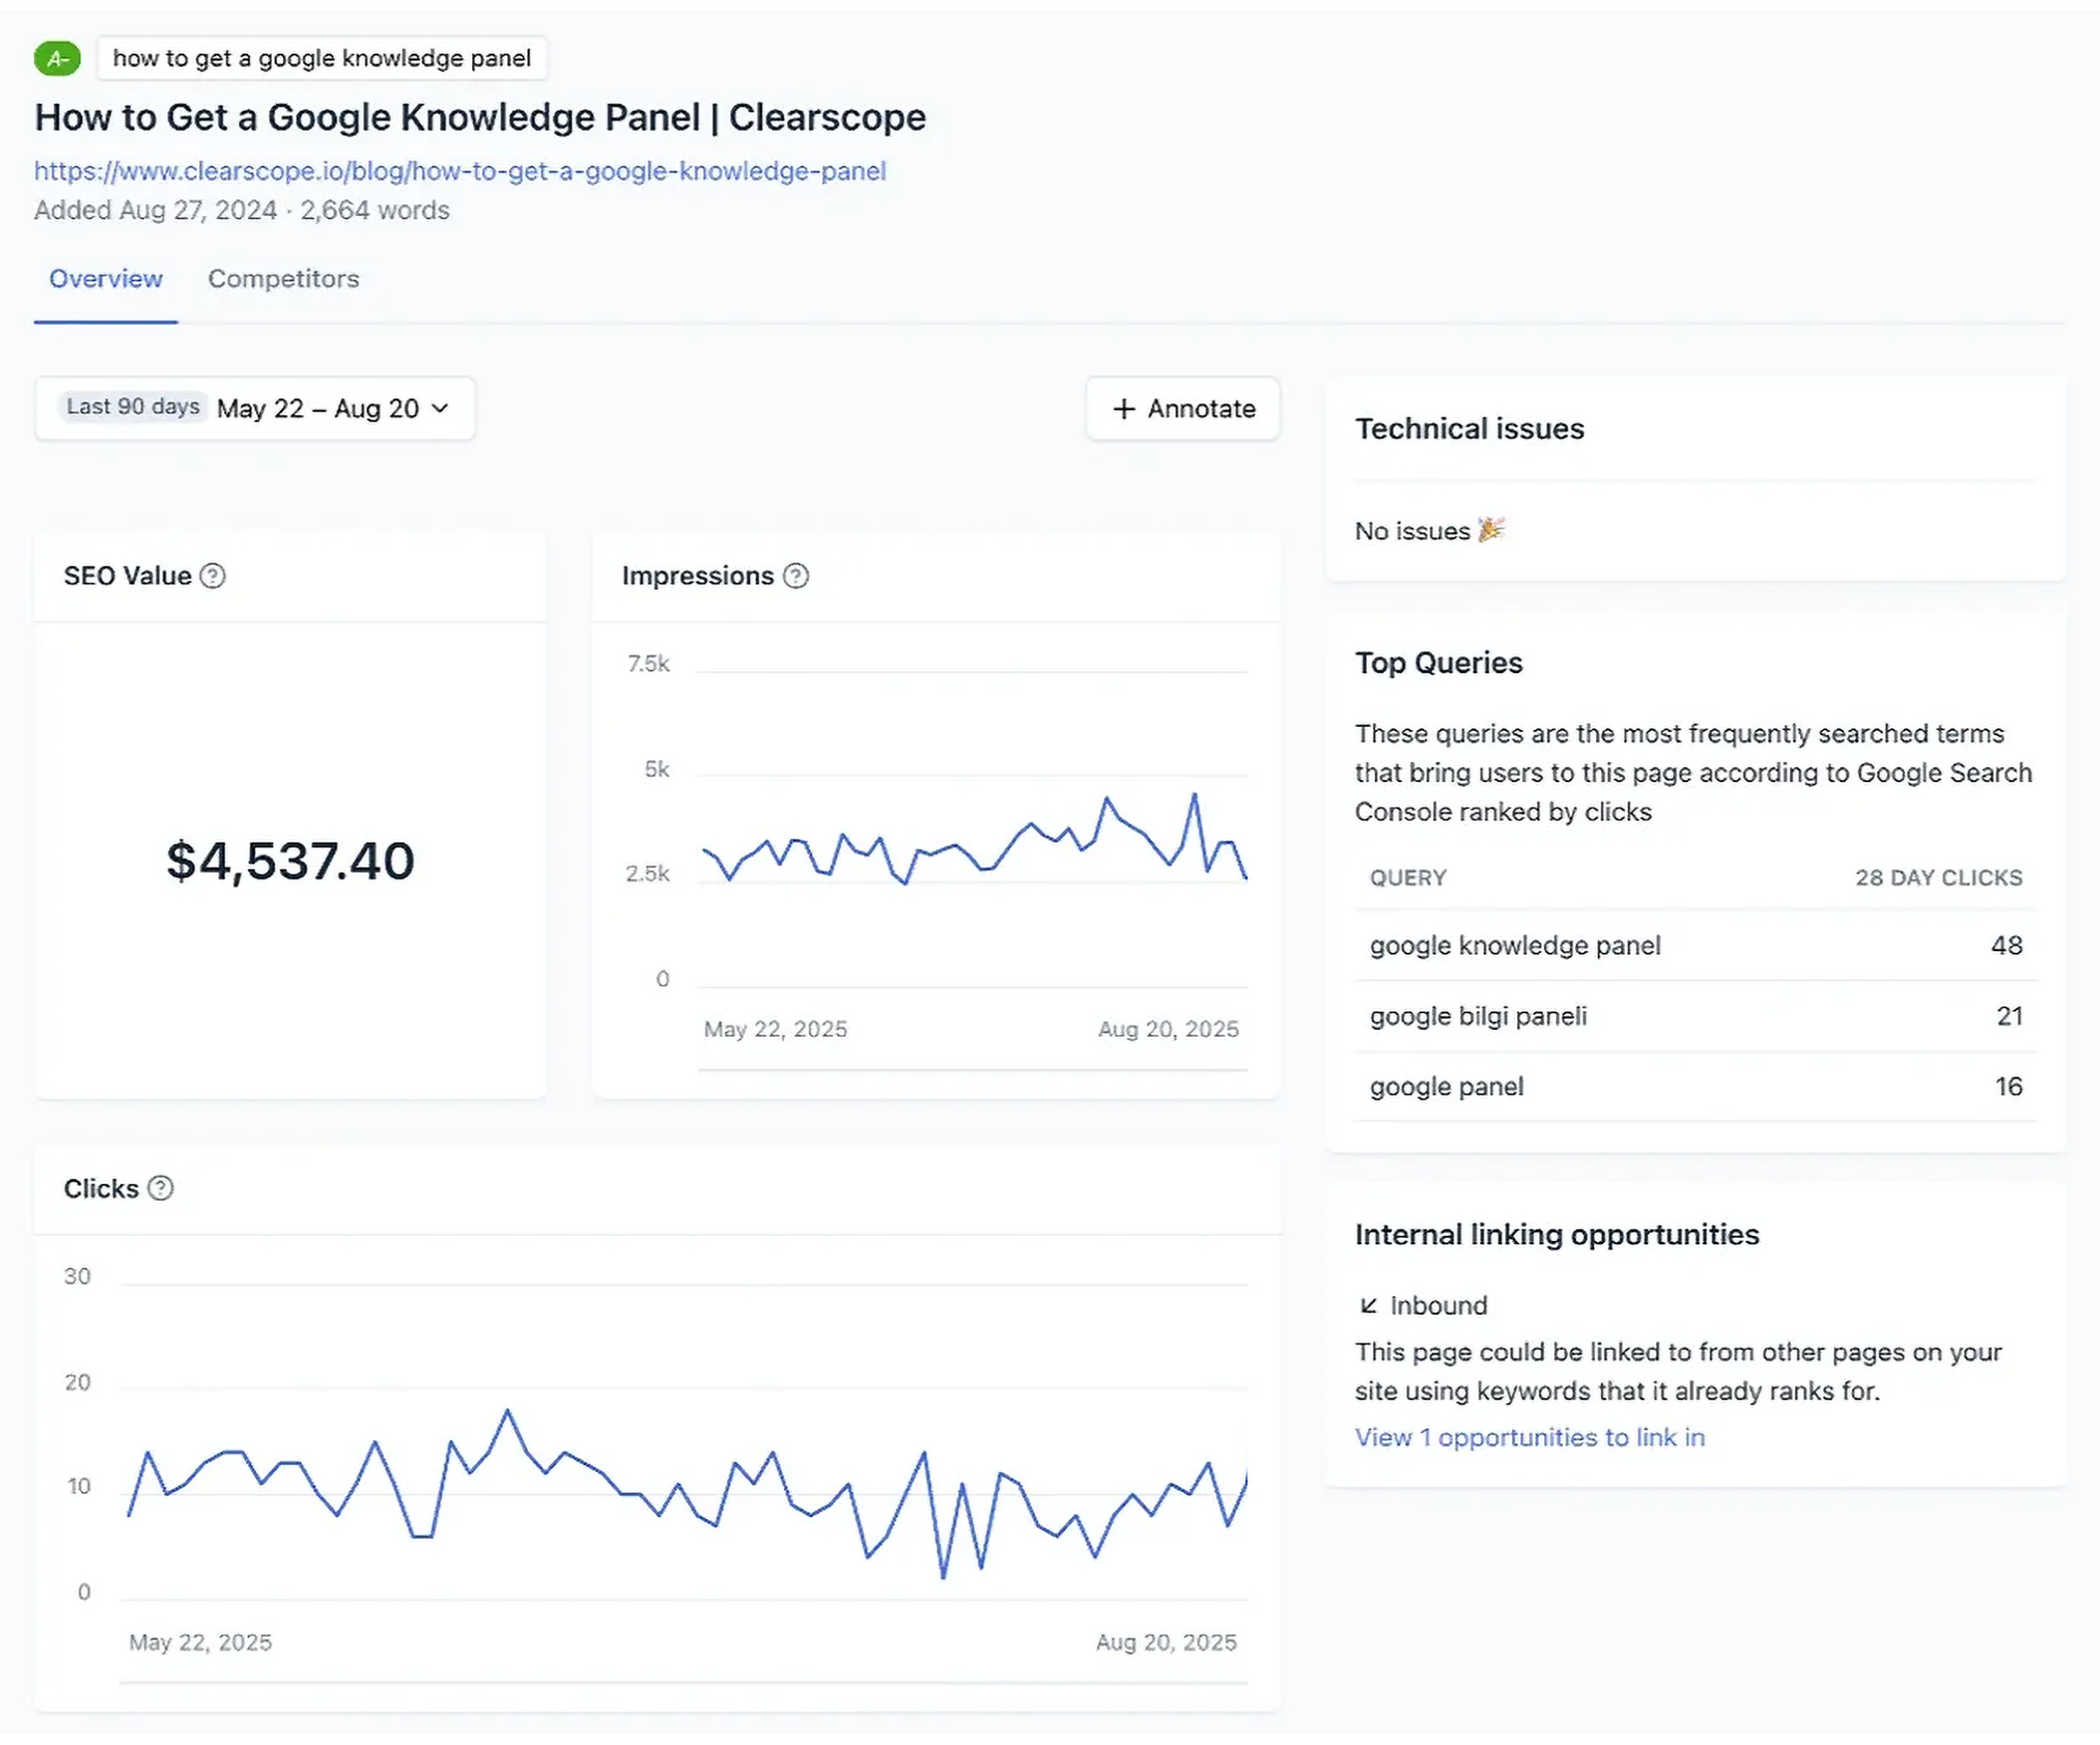The width and height of the screenshot is (2100, 1745).
Task: Click the Internal linking opportunities heading
Action: pos(1557,1235)
